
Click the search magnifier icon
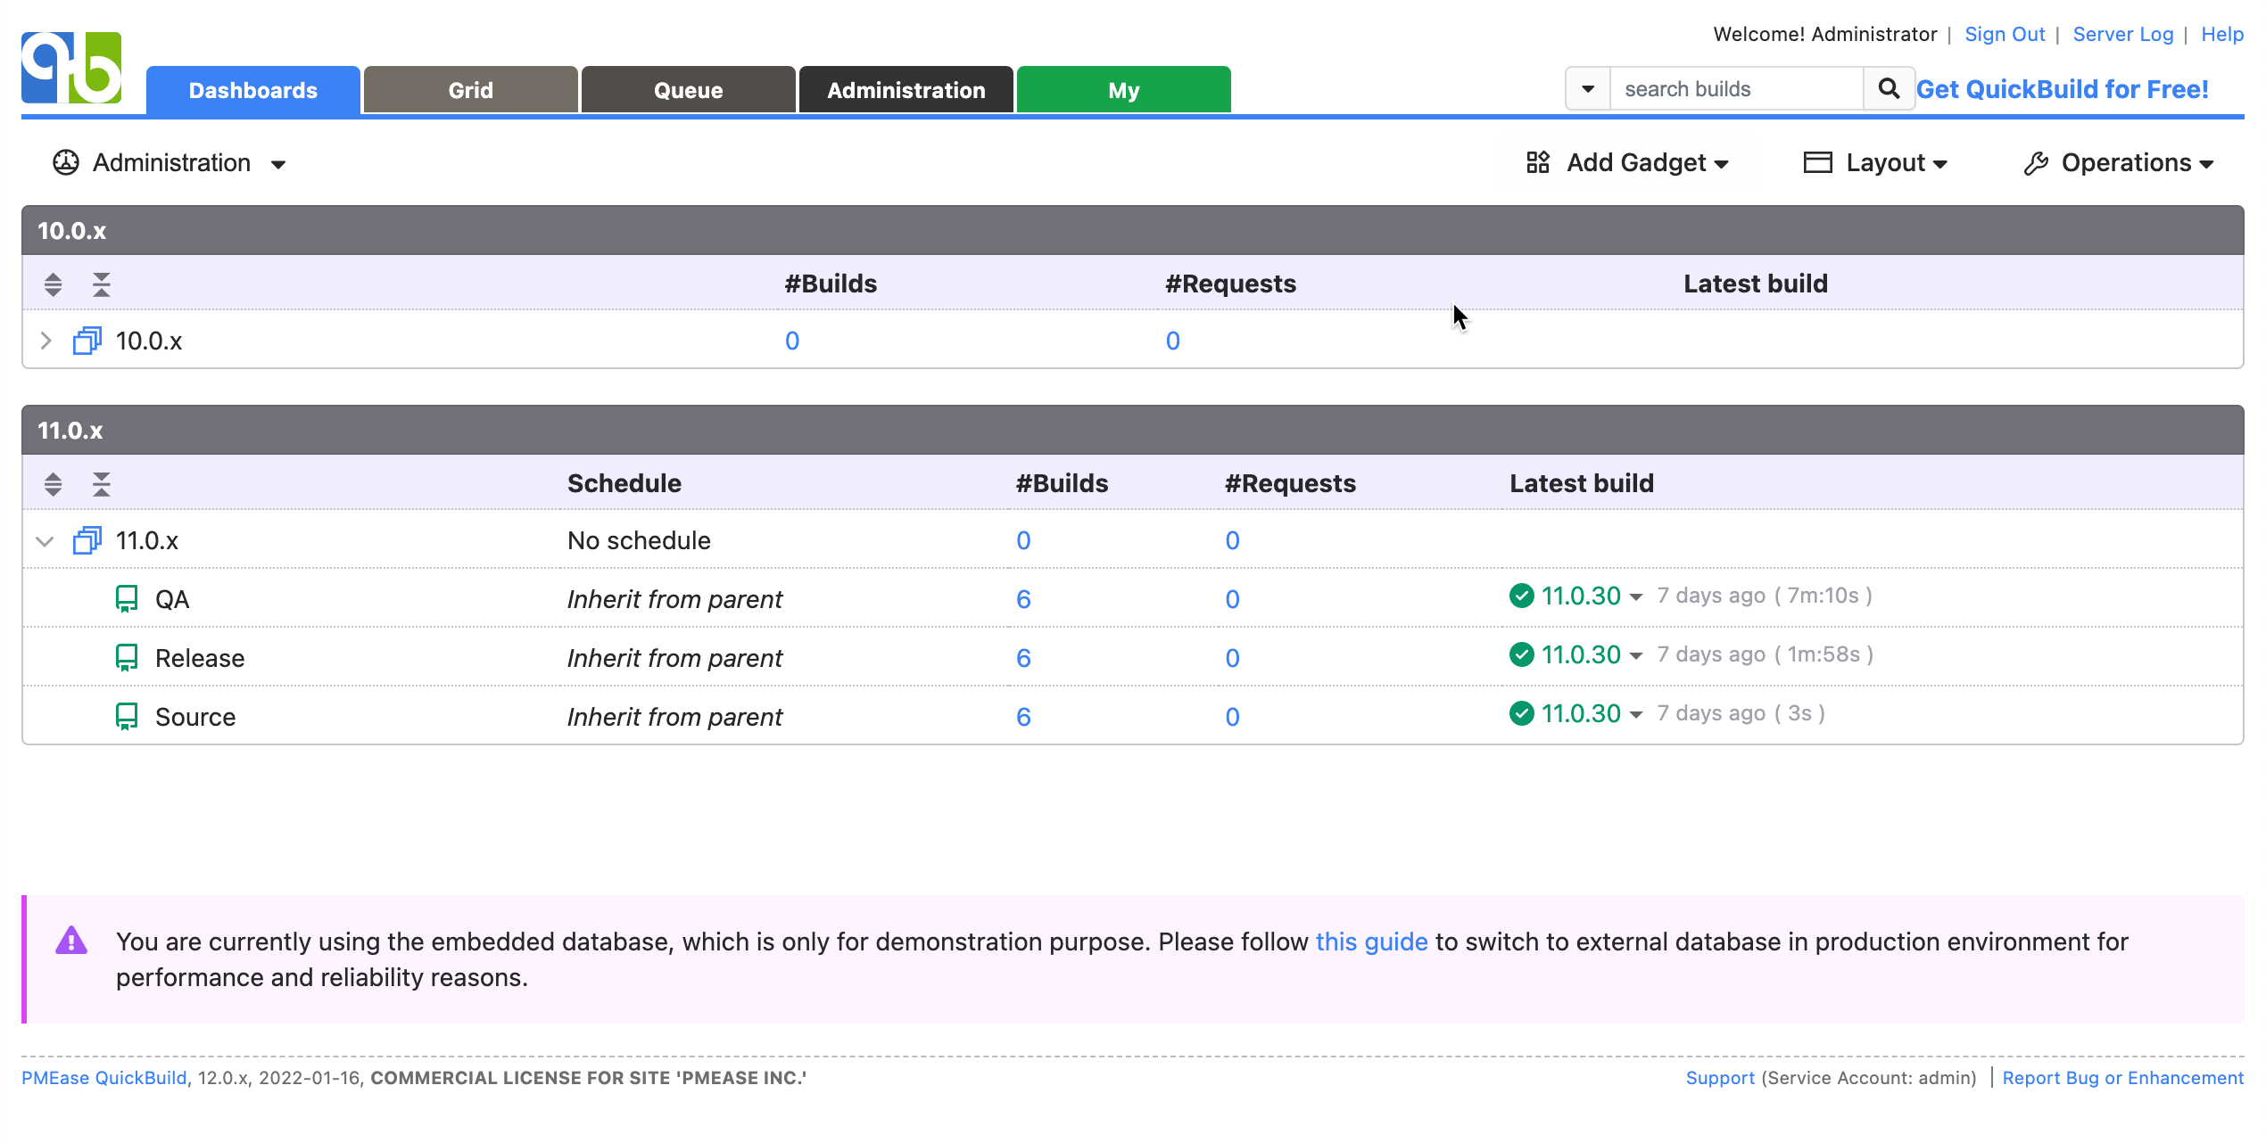tap(1888, 89)
